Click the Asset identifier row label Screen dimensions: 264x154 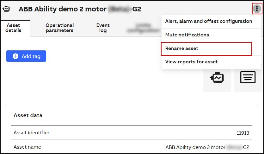(x=31, y=133)
